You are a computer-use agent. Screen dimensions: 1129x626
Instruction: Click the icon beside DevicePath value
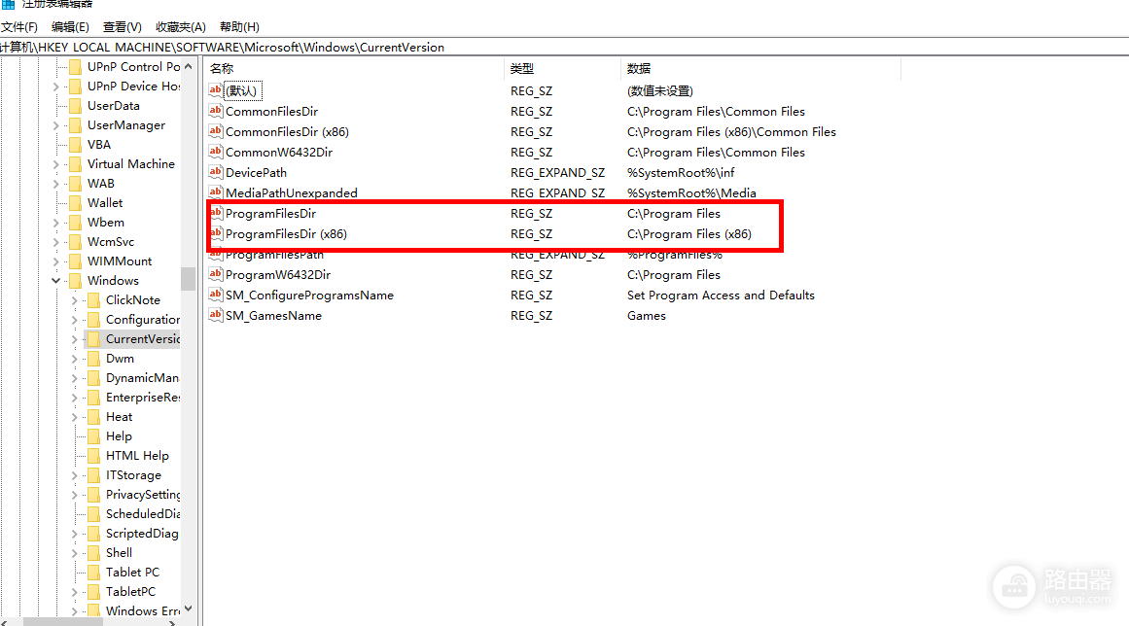tap(215, 172)
